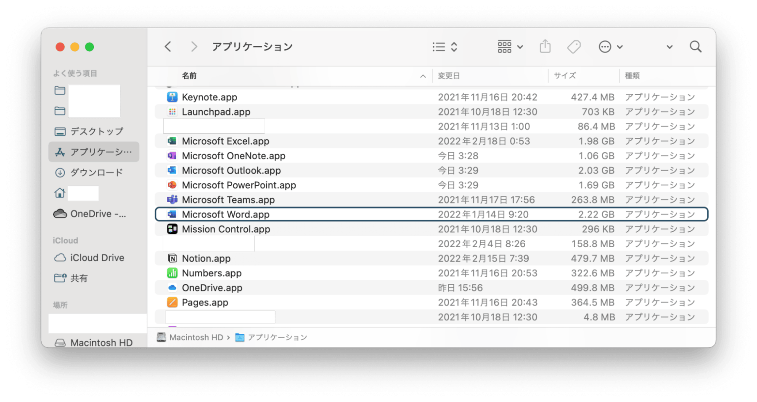The image size is (757, 402).
Task: Select the OneDrive.app icon
Action: click(x=172, y=288)
